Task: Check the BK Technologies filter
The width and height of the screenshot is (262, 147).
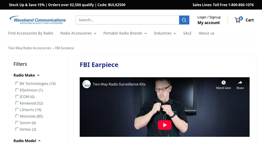Action: coord(17,83)
